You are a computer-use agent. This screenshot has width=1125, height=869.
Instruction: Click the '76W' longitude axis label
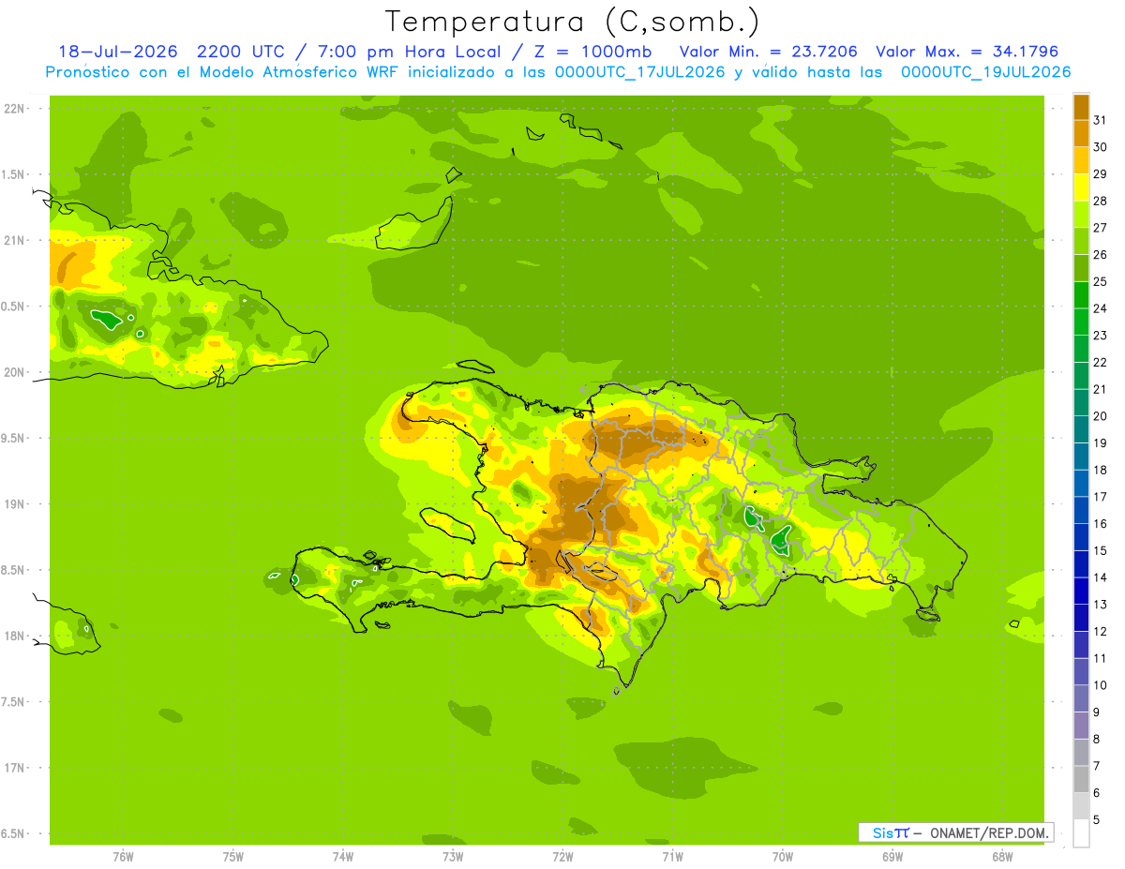pos(123,856)
